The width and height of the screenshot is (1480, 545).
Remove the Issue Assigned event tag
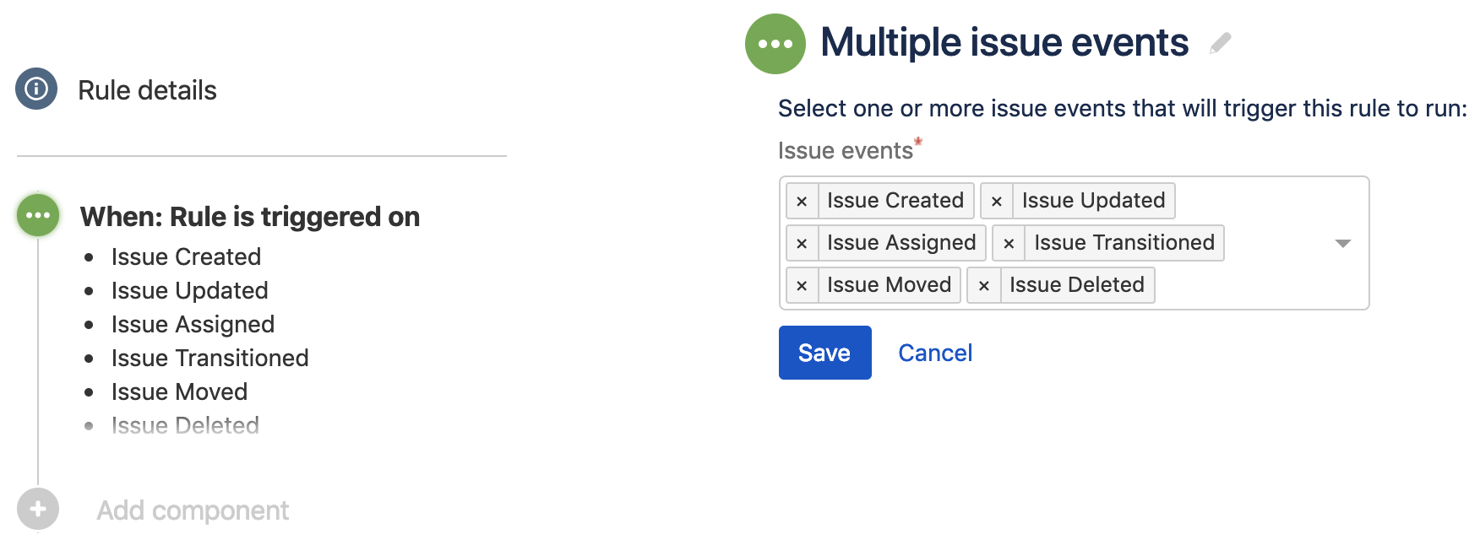(x=802, y=243)
